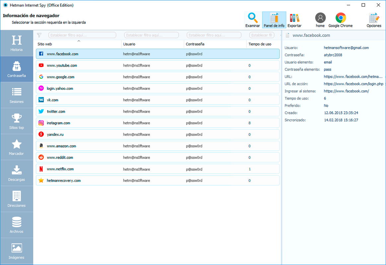Click netflix.com usage count 1
This screenshot has width=386, height=265.
tap(250, 169)
